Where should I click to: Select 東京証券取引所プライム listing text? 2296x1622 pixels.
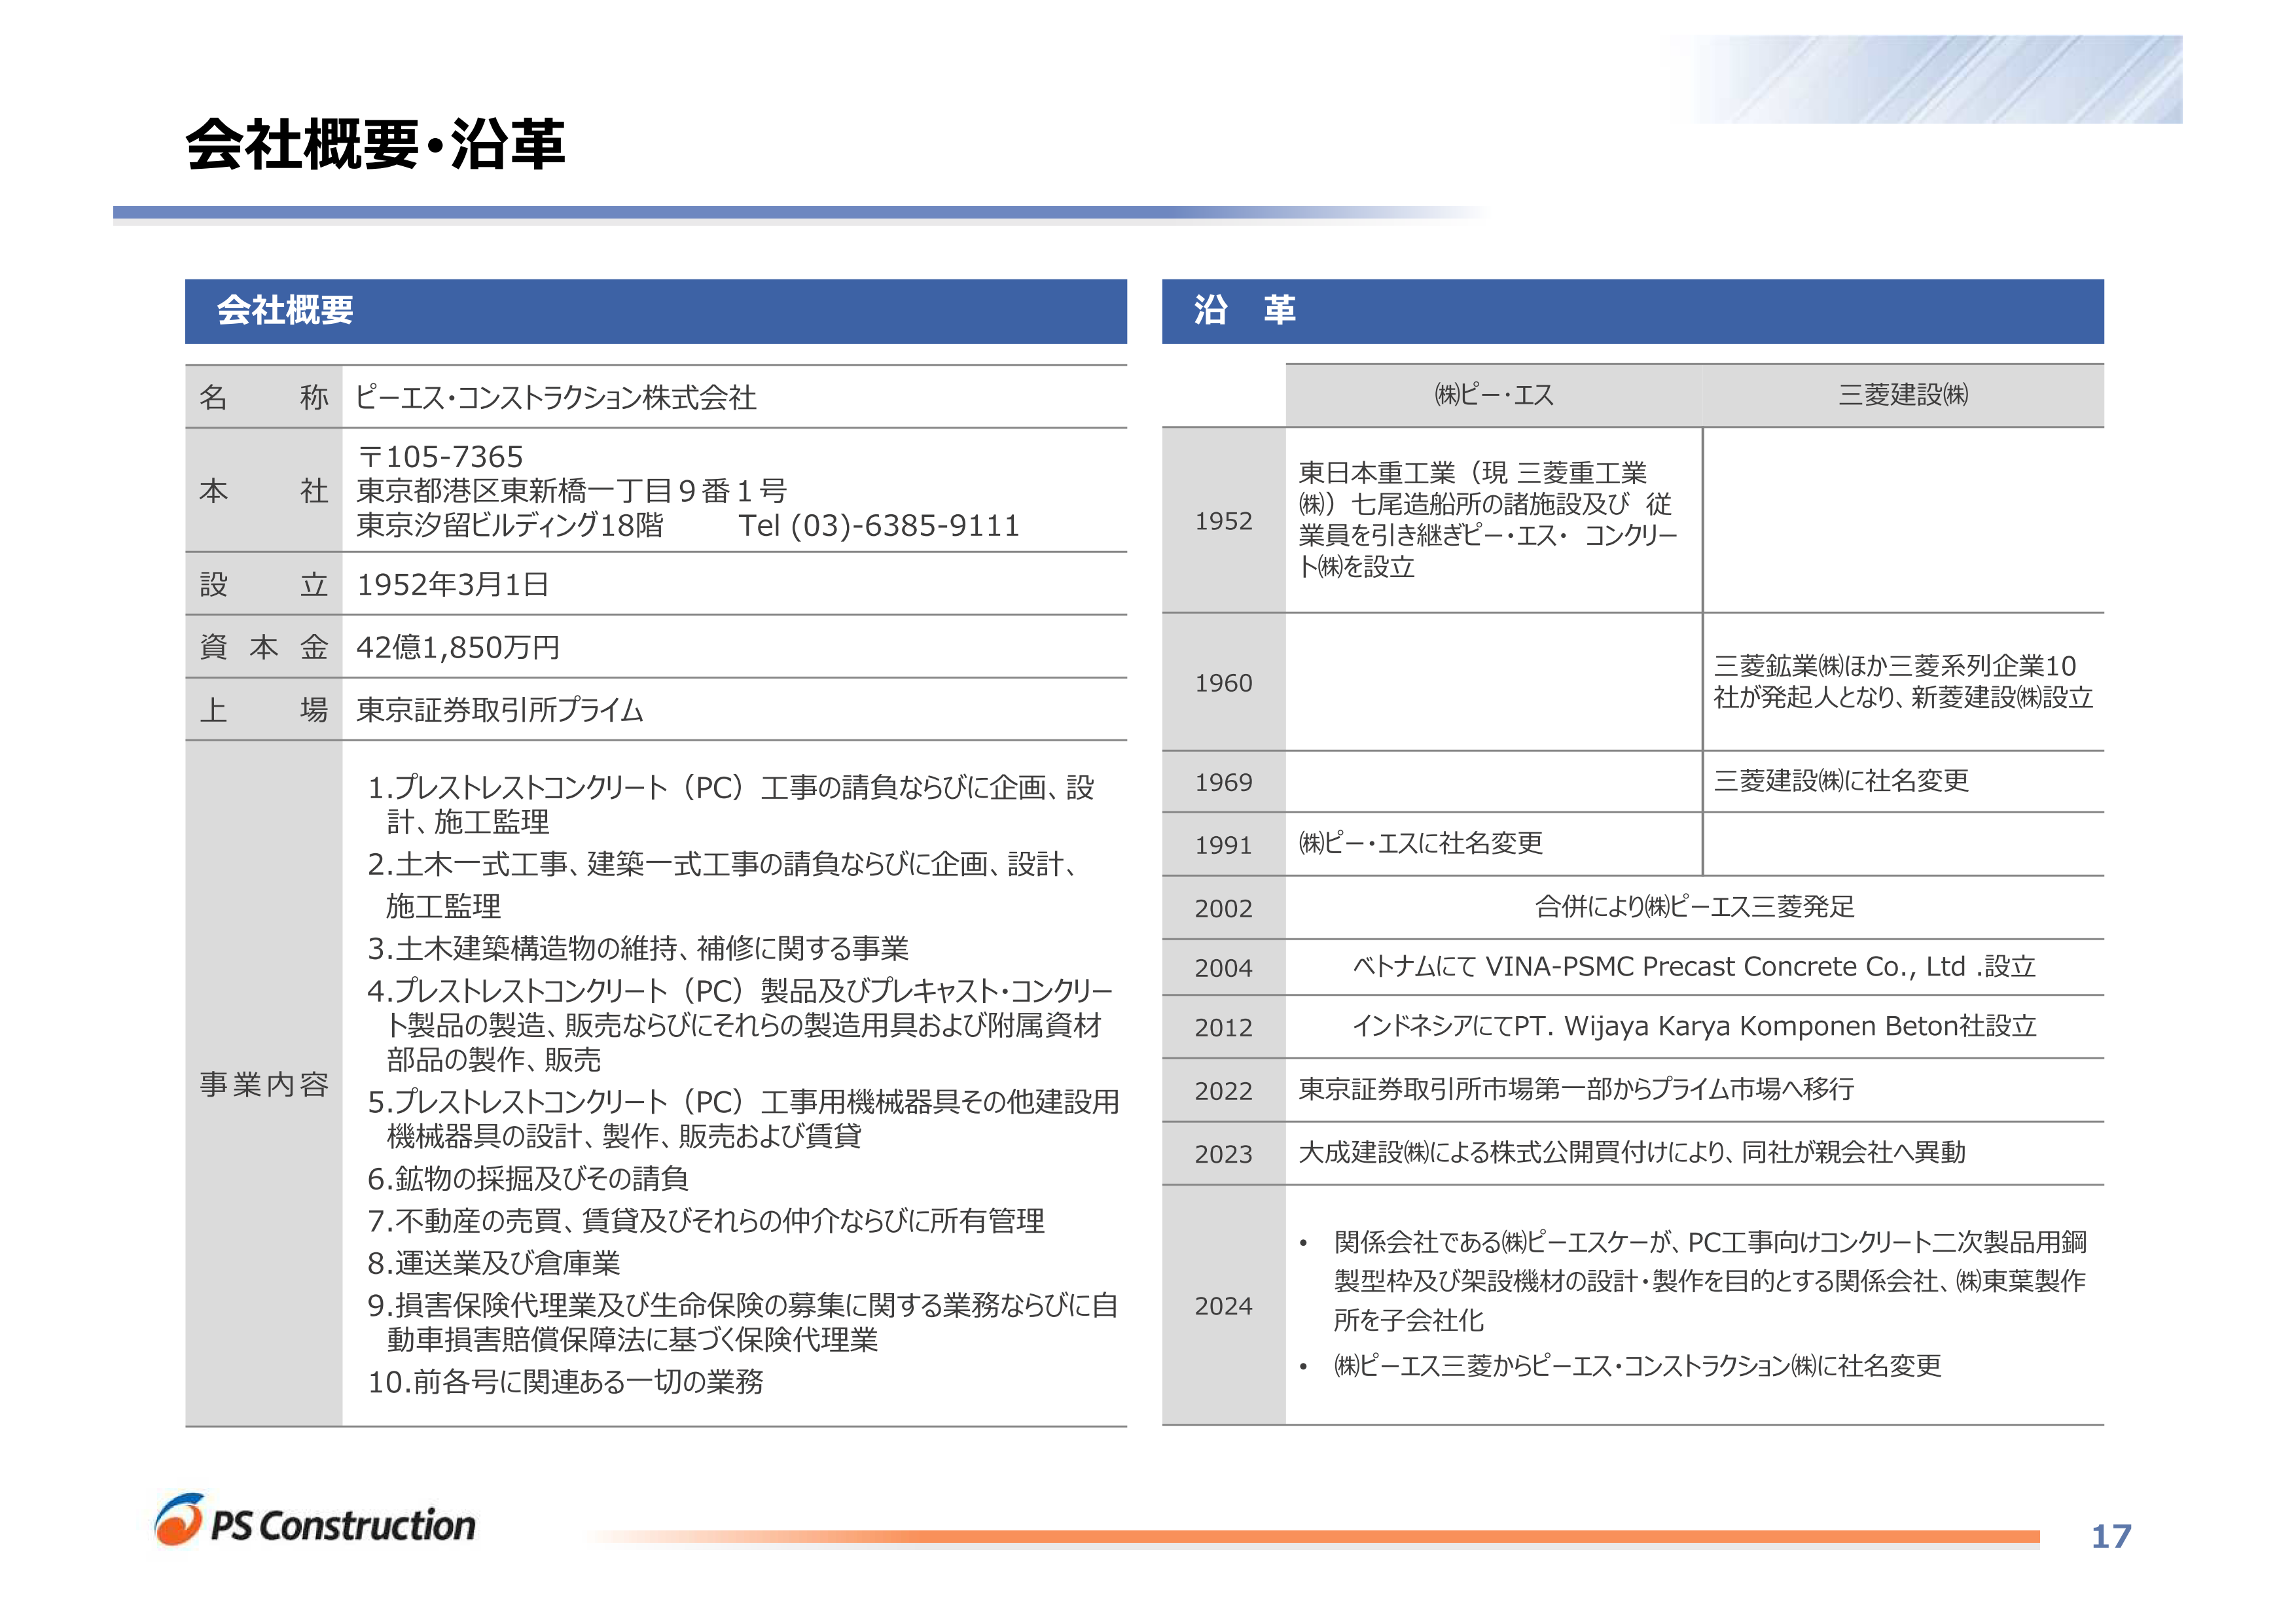point(500,711)
